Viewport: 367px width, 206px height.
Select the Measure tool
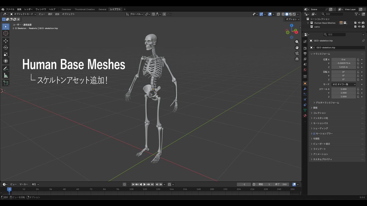6,75
